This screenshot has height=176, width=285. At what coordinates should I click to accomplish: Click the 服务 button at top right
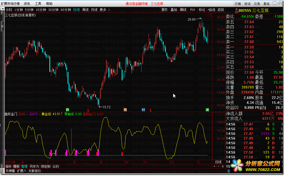(x=267, y=4)
